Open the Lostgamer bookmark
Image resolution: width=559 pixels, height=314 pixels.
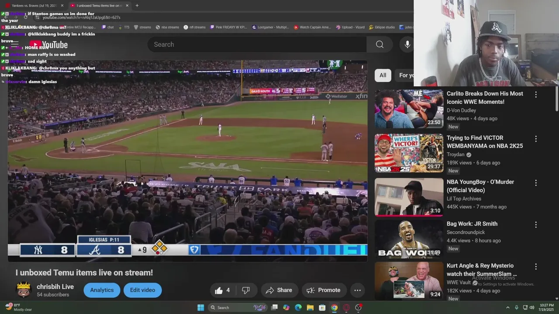click(x=270, y=27)
